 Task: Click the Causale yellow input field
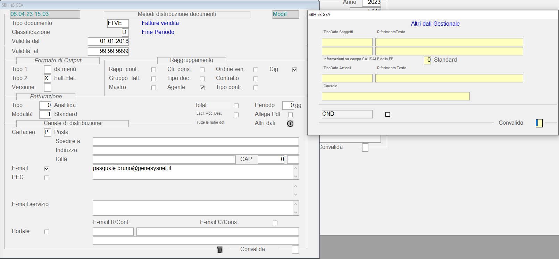[x=395, y=96]
